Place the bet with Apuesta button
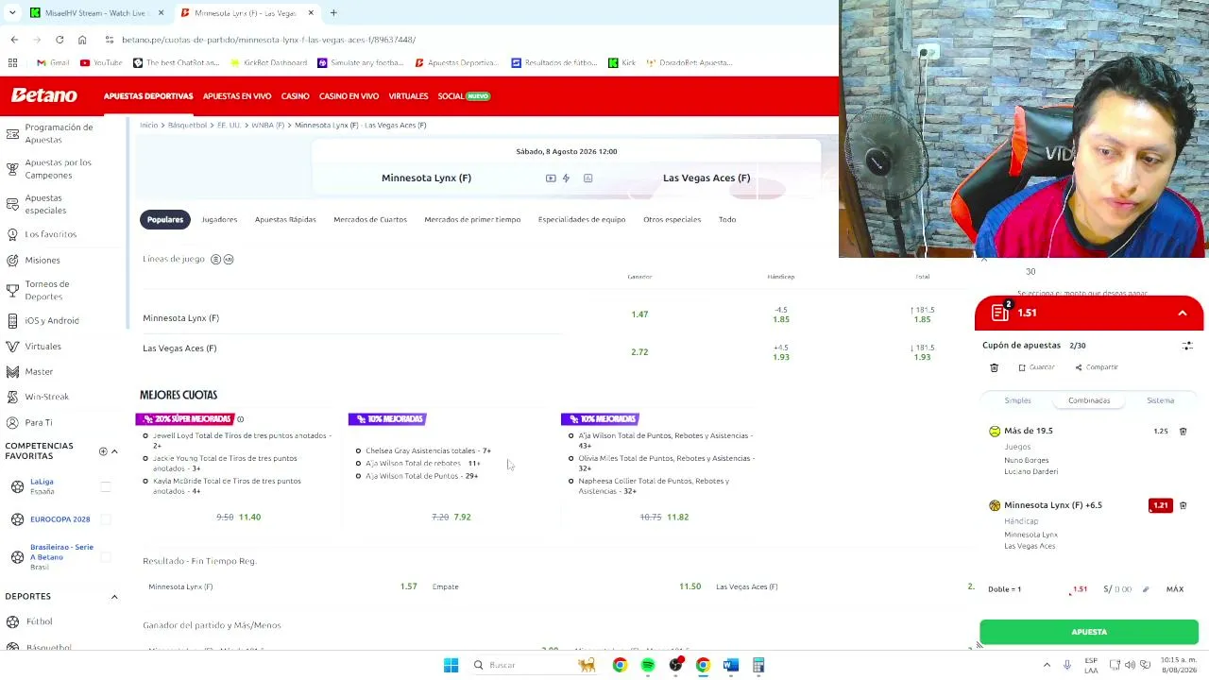Screen dimensions: 1209x680 pos(1089,632)
